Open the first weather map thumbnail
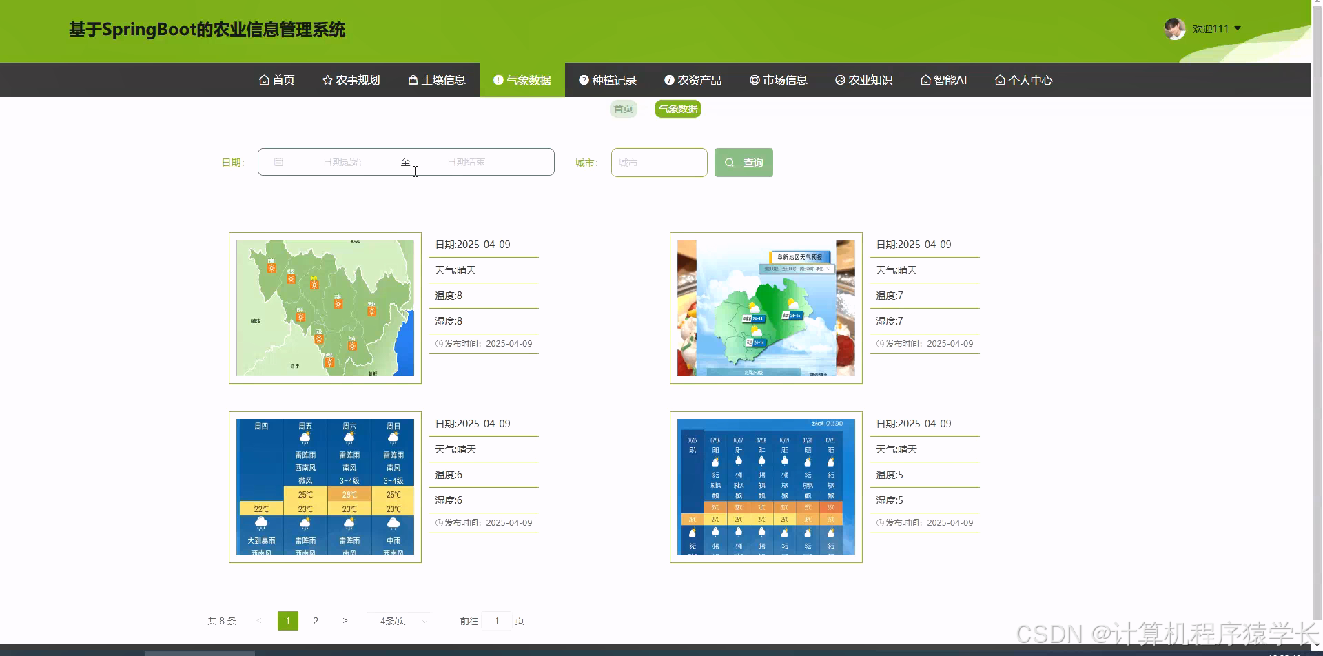This screenshot has width=1323, height=656. click(325, 307)
